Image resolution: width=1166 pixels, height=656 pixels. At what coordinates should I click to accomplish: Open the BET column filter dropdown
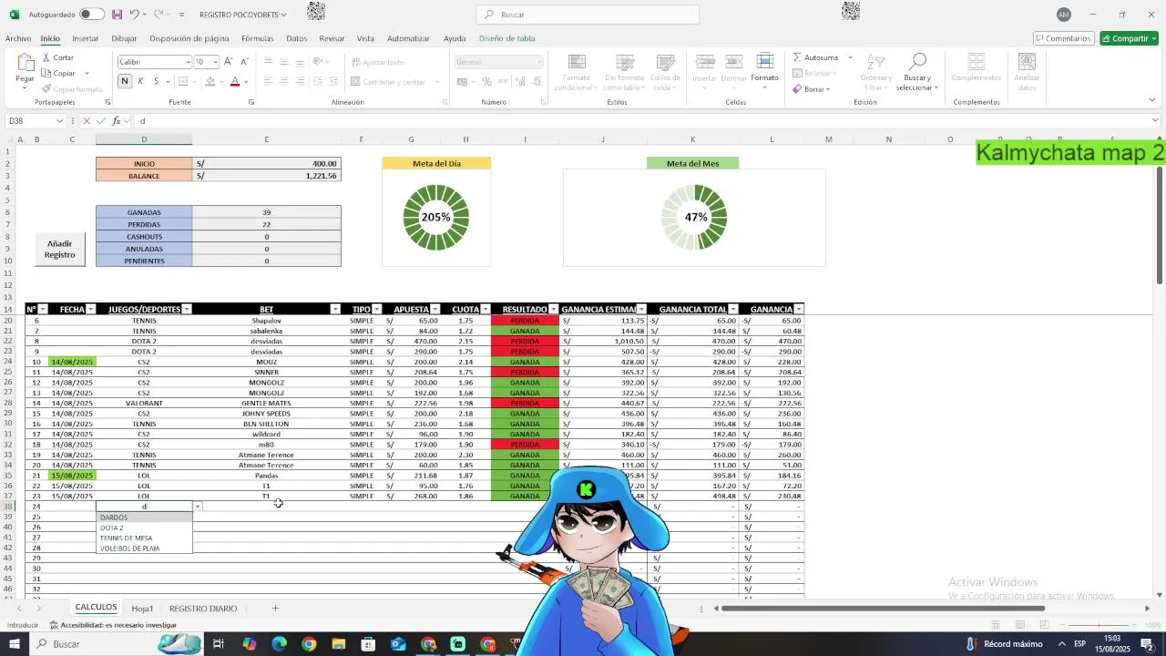point(335,310)
